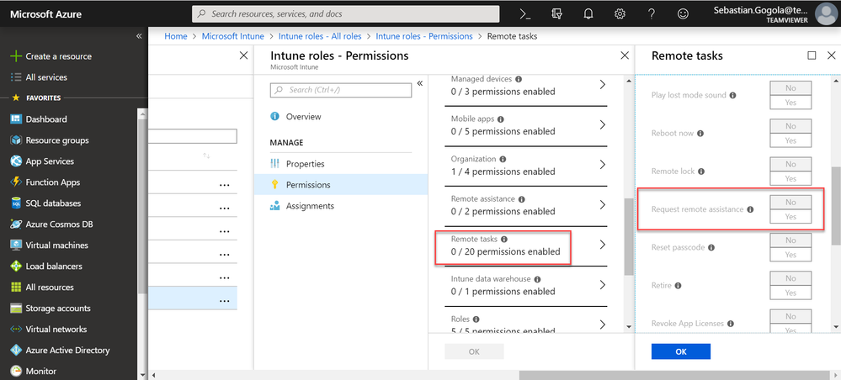This screenshot has height=380, width=841.
Task: Expand Roles permissions chevron
Action: coord(602,325)
